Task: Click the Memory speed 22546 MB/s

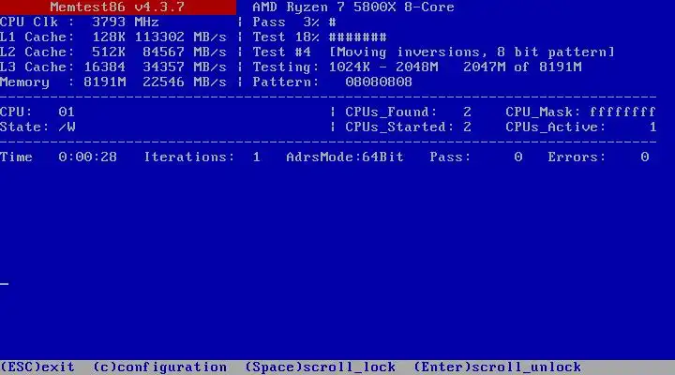Action: click(185, 82)
